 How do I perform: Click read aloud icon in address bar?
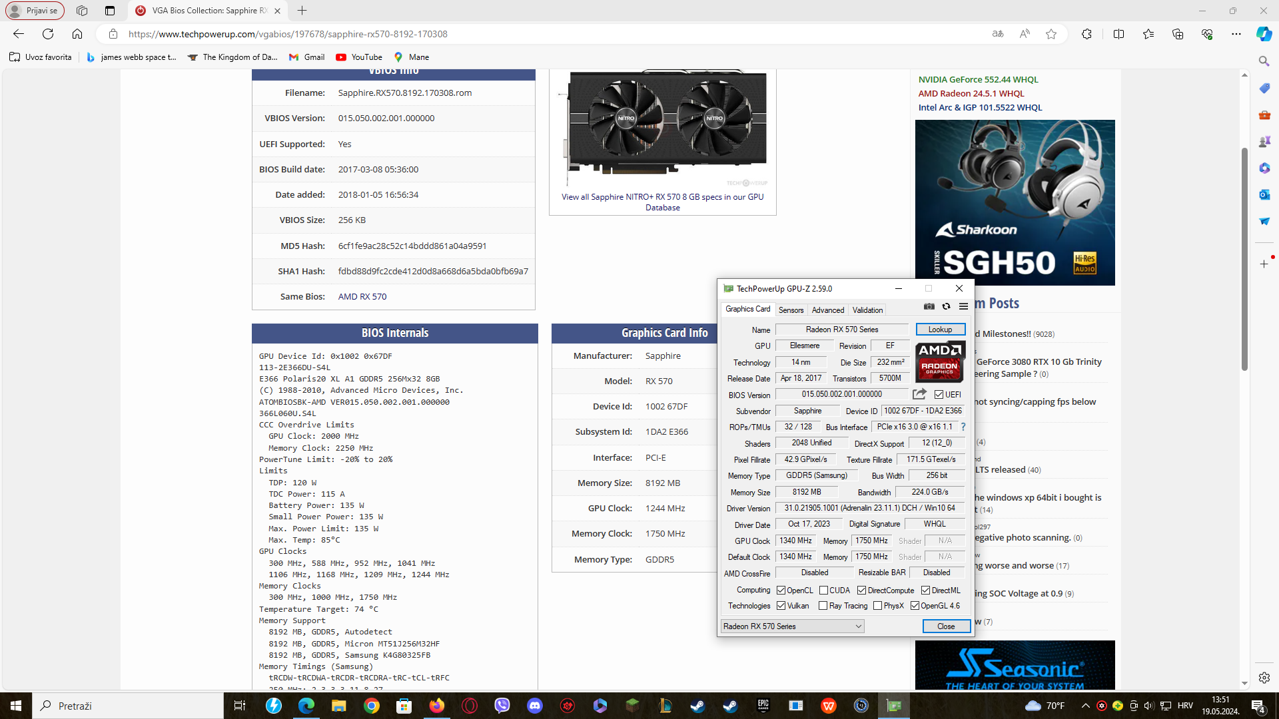pos(1025,34)
